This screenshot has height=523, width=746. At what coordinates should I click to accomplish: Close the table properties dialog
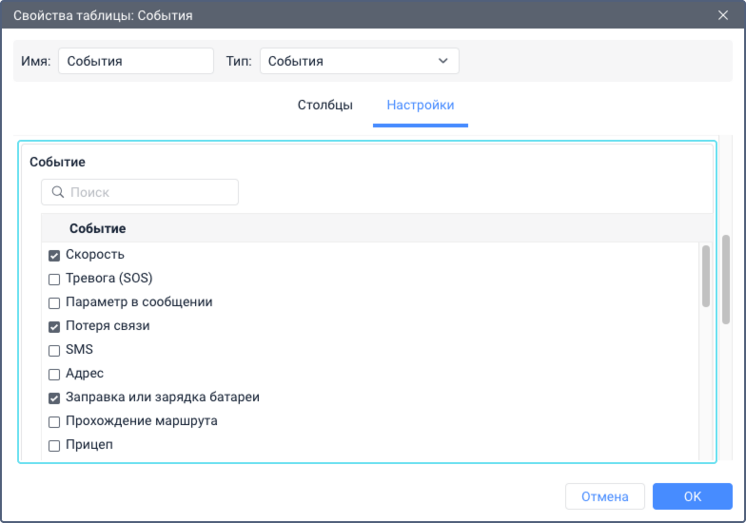[723, 15]
